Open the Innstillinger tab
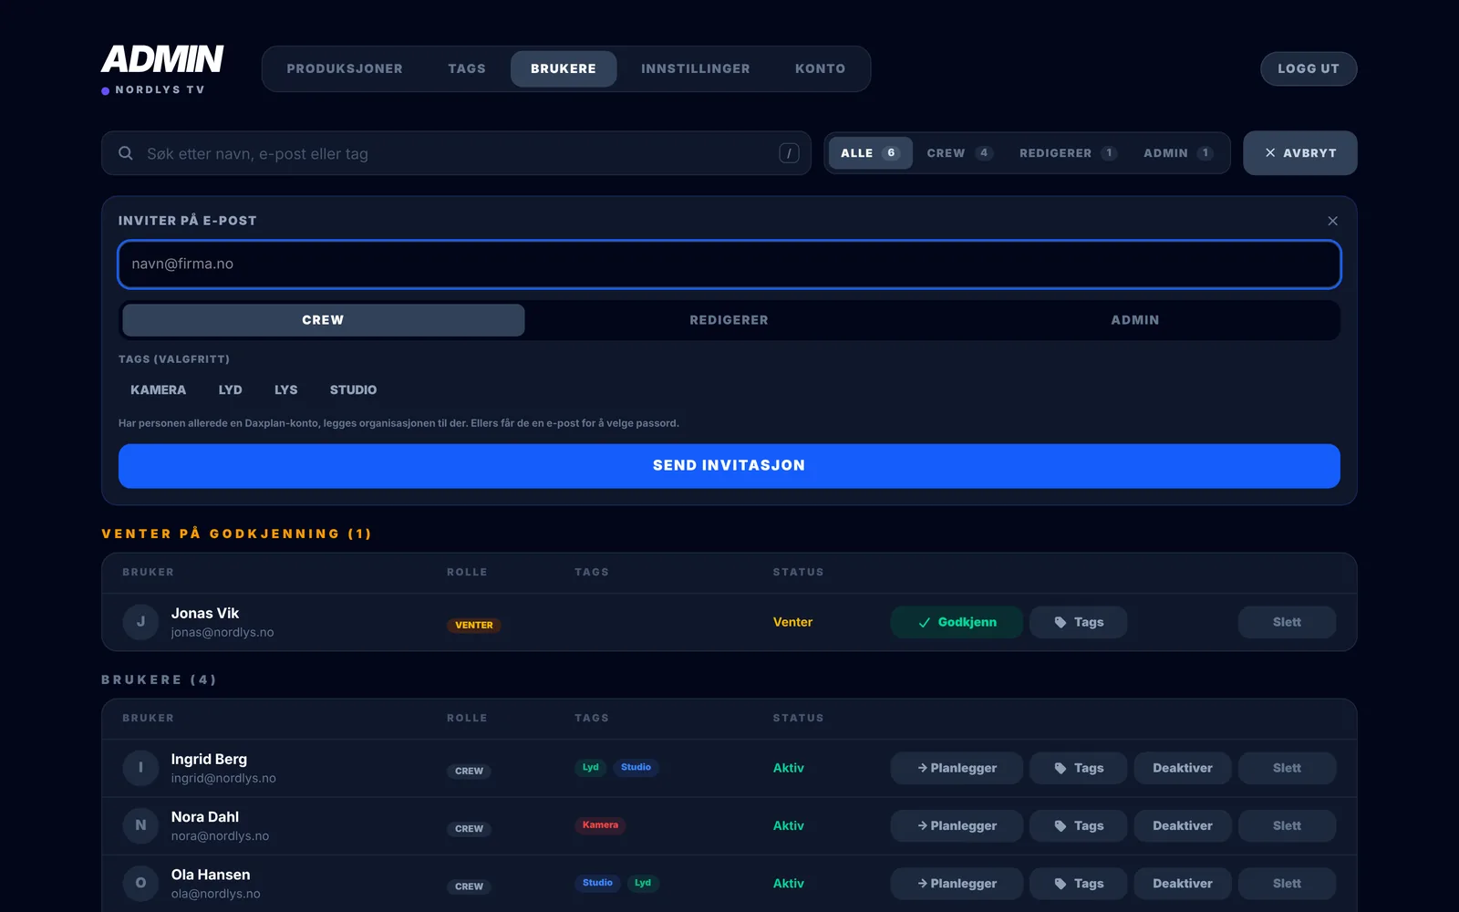The width and height of the screenshot is (1459, 912). [695, 68]
